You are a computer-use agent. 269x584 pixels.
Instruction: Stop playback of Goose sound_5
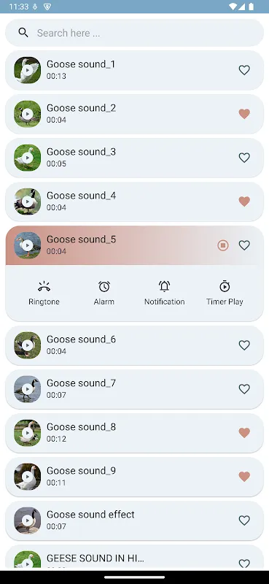[223, 245]
